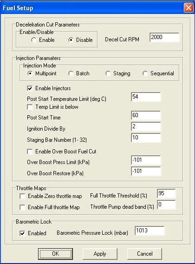
Task: Click the Post Start Temperature Limit field
Action: (x=146, y=97)
